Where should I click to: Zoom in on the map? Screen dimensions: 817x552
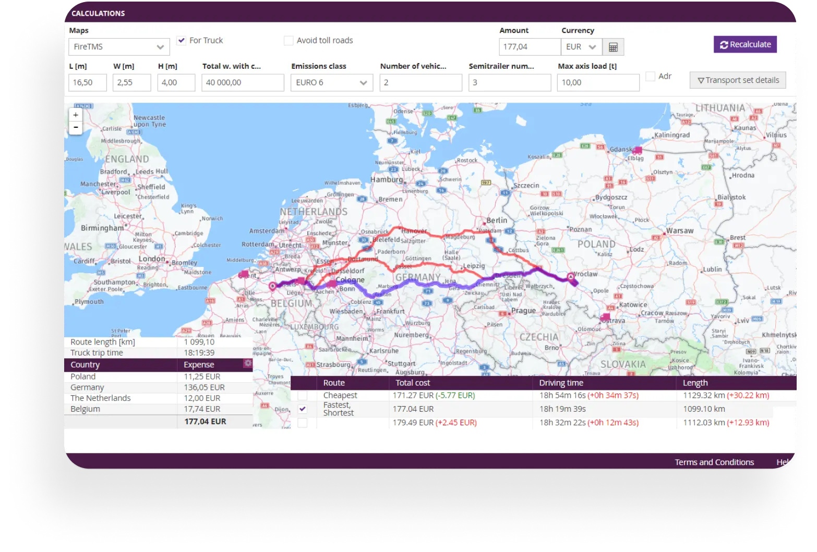pyautogui.click(x=76, y=115)
